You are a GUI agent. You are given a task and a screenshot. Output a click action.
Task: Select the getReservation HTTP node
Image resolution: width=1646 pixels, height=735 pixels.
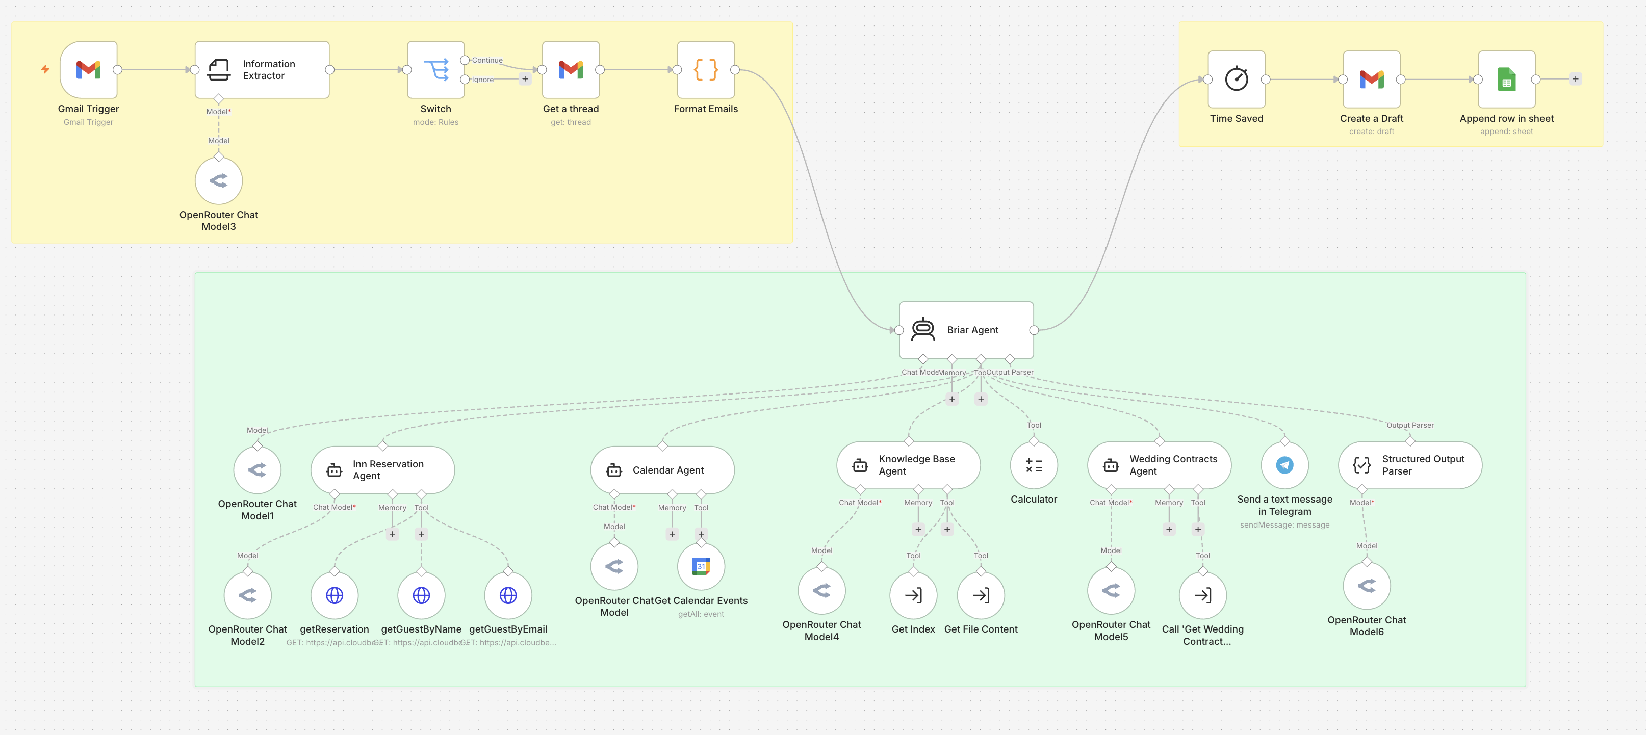(334, 595)
